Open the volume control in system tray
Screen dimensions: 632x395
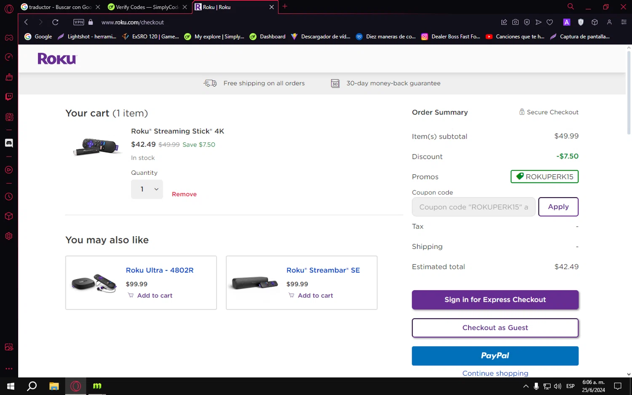click(x=557, y=386)
